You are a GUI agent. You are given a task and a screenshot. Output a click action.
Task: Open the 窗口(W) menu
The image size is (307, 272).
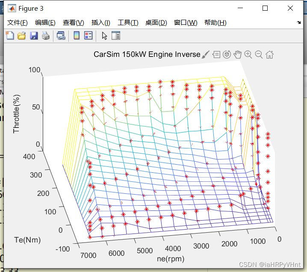(x=186, y=23)
